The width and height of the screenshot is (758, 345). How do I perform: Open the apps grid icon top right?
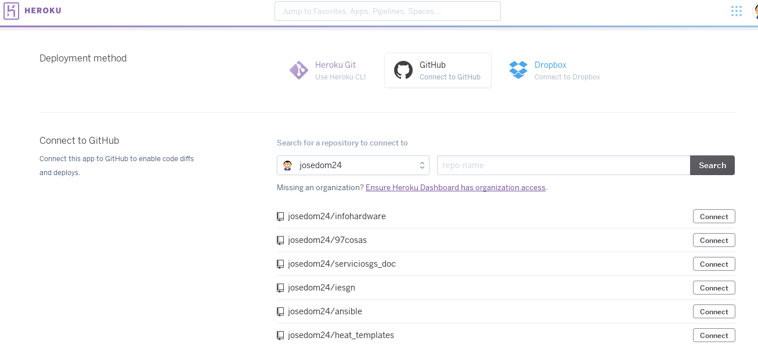pos(736,10)
